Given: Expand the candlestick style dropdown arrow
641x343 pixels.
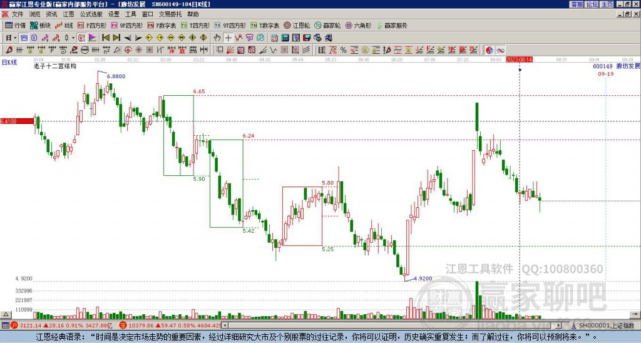Looking at the screenshot, I should coord(73,38).
